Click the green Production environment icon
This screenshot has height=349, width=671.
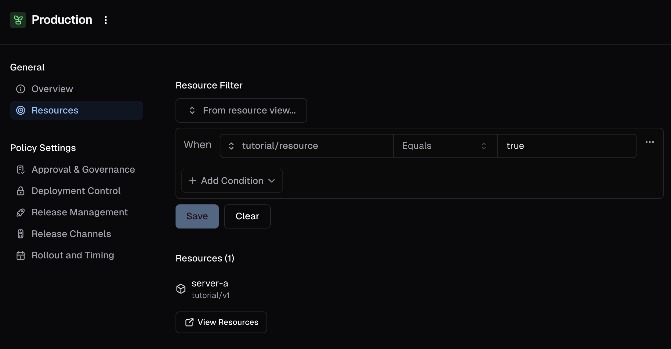click(x=18, y=20)
